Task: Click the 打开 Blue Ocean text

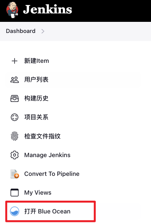Action: pos(48,212)
